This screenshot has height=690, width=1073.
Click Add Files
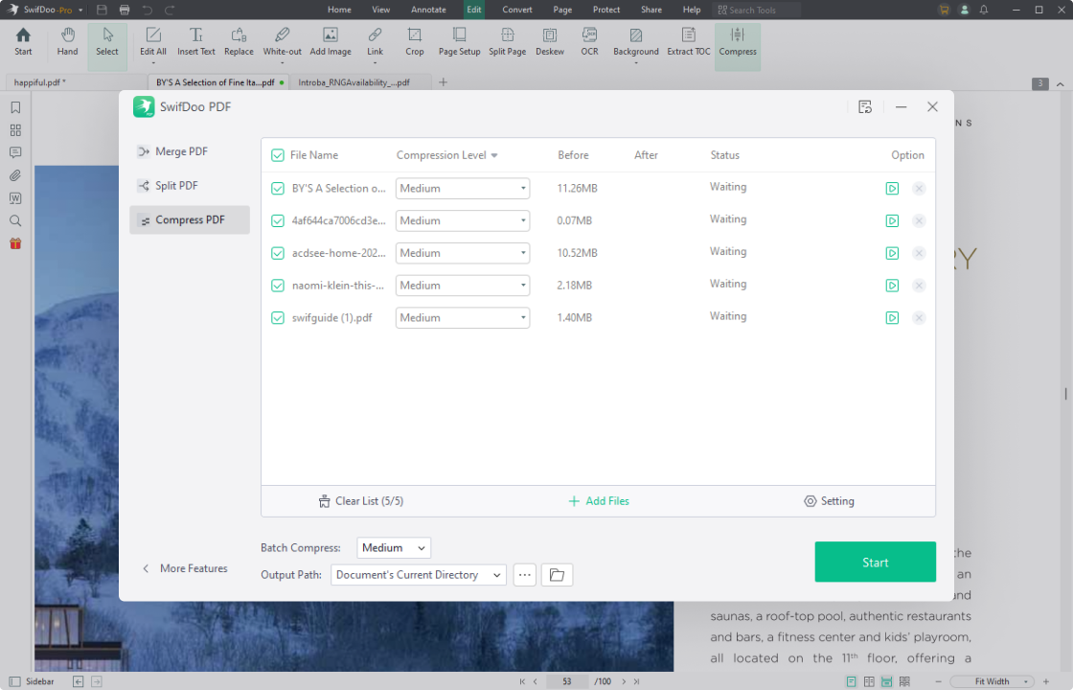[599, 501]
